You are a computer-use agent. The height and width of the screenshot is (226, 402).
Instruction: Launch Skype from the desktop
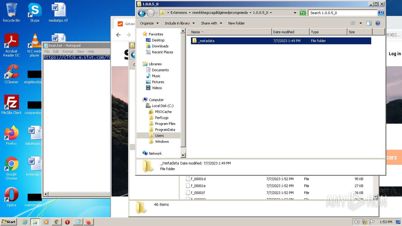coord(35,13)
